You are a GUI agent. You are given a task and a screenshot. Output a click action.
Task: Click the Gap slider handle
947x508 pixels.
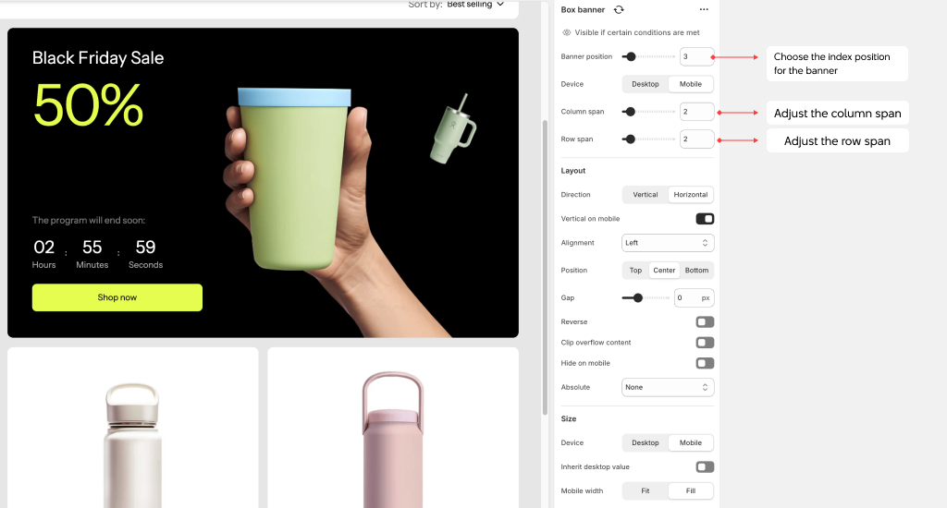tap(637, 298)
